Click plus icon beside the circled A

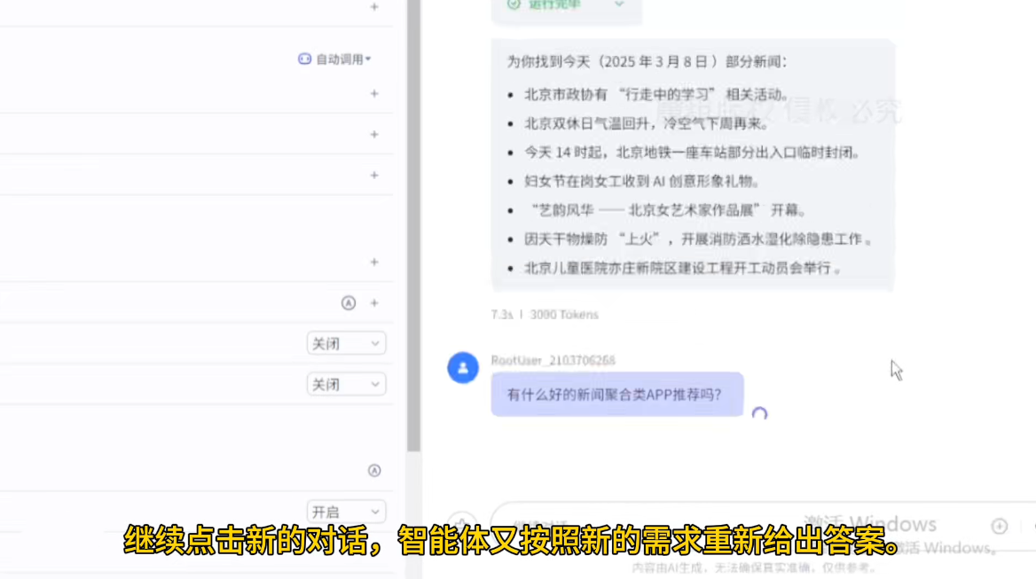click(x=374, y=303)
